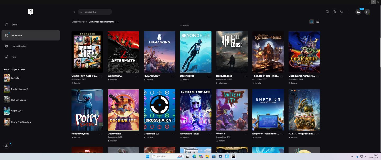Open the Store section in the sidebar

(30, 25)
